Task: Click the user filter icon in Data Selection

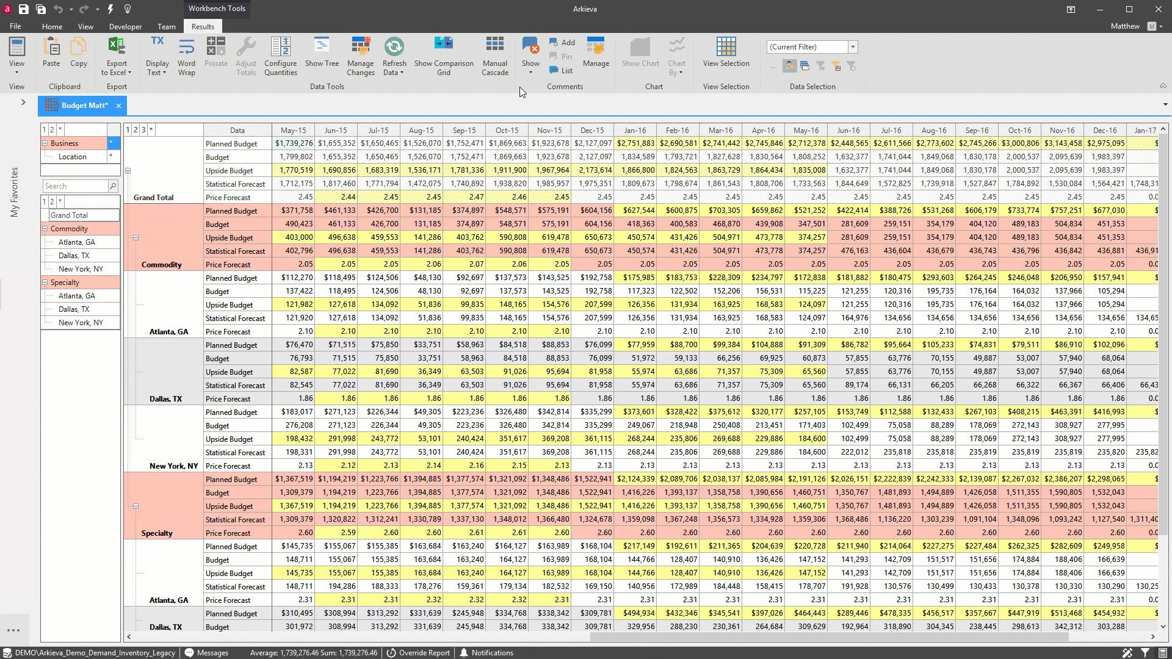Action: click(790, 66)
